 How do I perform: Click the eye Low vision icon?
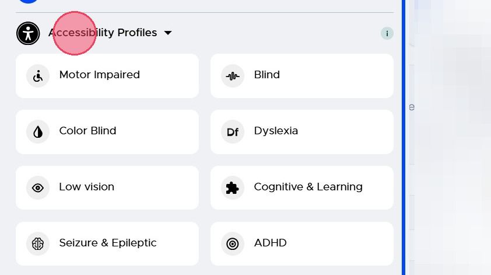[x=38, y=188]
